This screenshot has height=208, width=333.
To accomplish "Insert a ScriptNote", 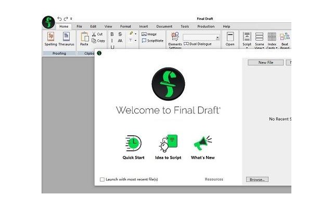I will (x=152, y=41).
